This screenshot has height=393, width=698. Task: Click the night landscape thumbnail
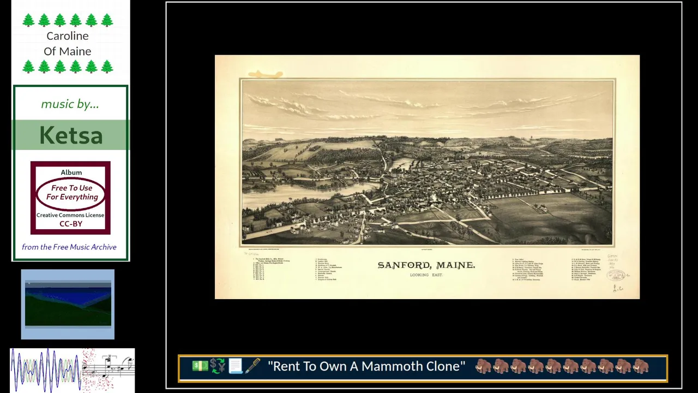tap(68, 304)
